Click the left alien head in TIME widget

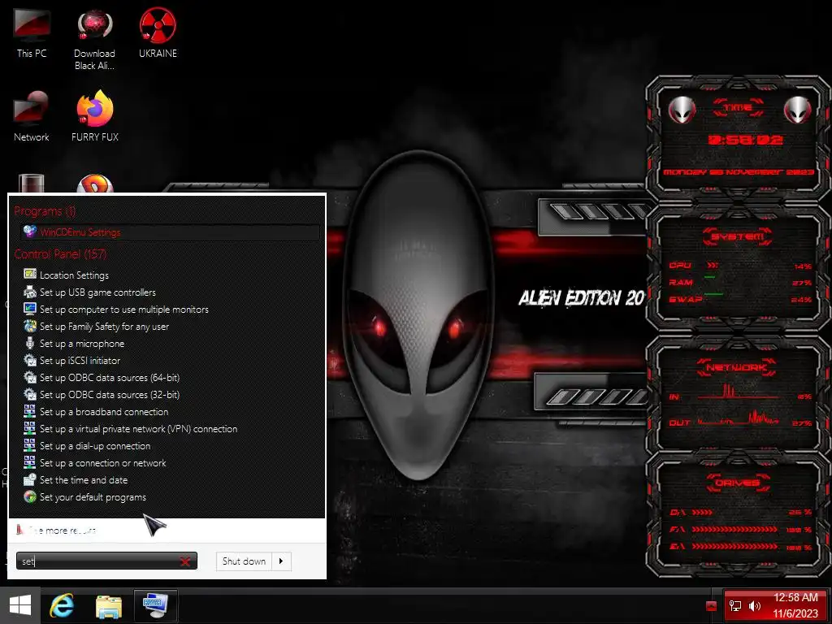coord(682,110)
